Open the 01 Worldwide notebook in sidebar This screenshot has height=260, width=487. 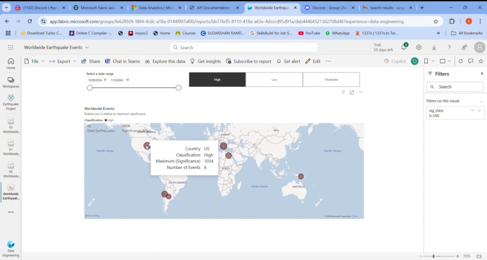[x=10, y=147]
